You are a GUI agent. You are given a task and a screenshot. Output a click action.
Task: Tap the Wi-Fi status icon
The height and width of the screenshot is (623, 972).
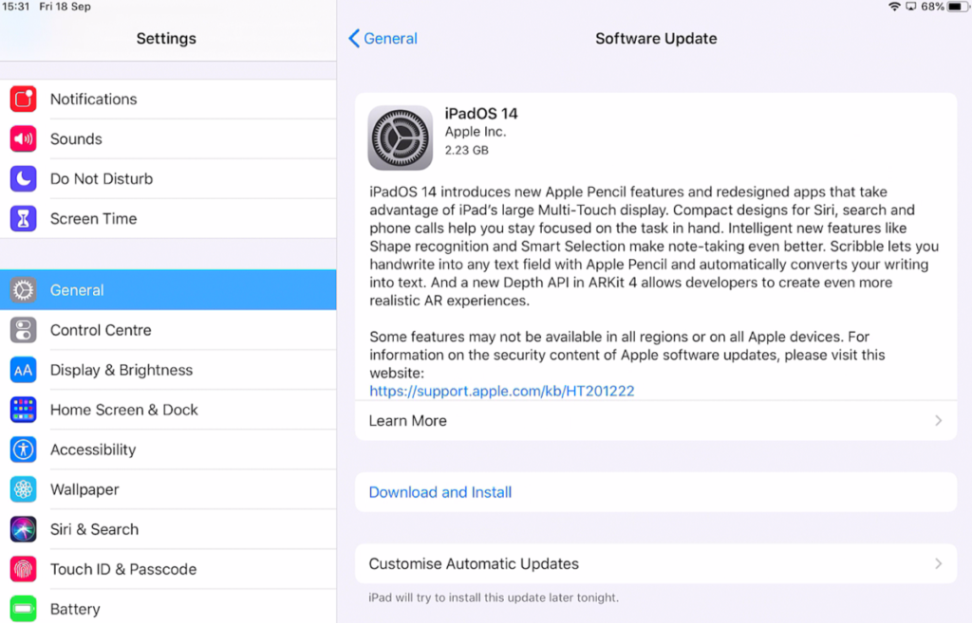point(894,7)
